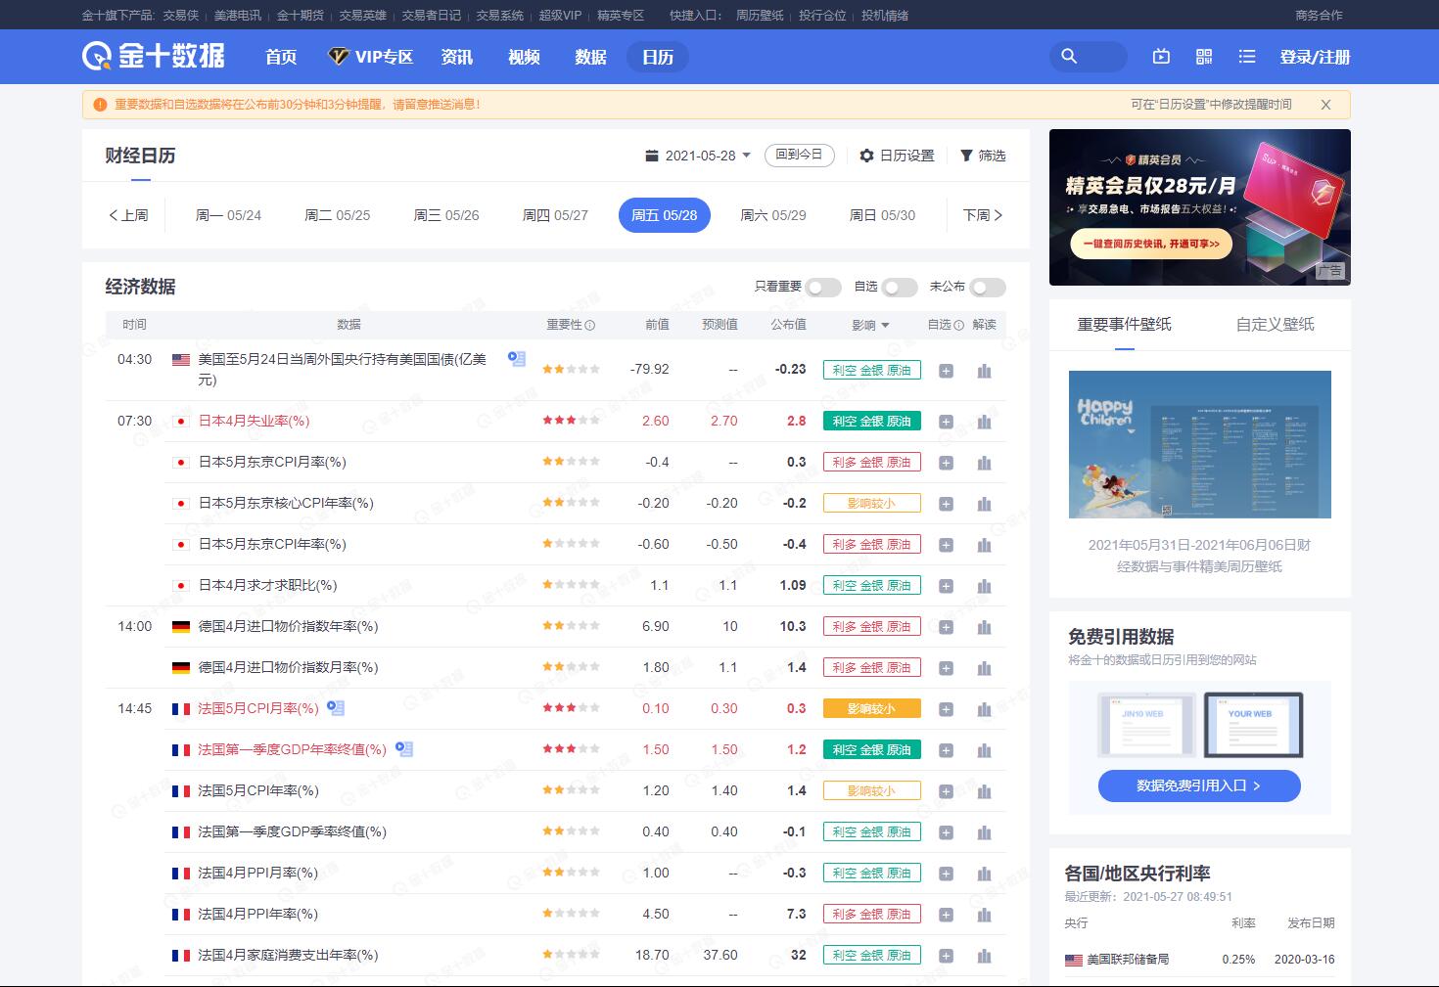Screen dimensions: 1439x987
Task: Open the list menu icon in header
Action: 1247,57
